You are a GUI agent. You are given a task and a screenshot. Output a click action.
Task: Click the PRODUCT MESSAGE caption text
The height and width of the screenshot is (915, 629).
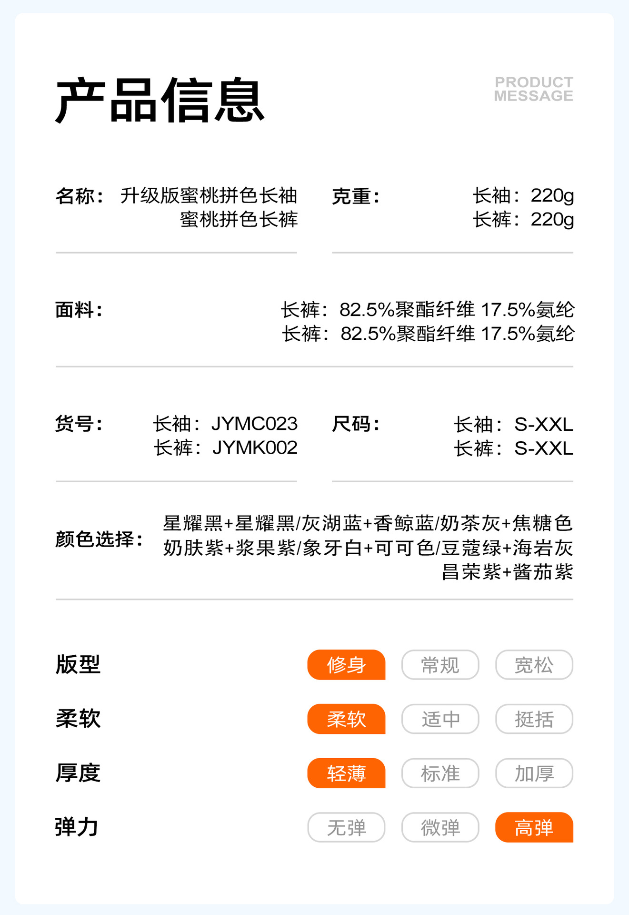533,89
